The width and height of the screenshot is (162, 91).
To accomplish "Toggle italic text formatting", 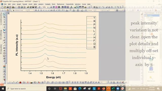I will tap(38, 10).
